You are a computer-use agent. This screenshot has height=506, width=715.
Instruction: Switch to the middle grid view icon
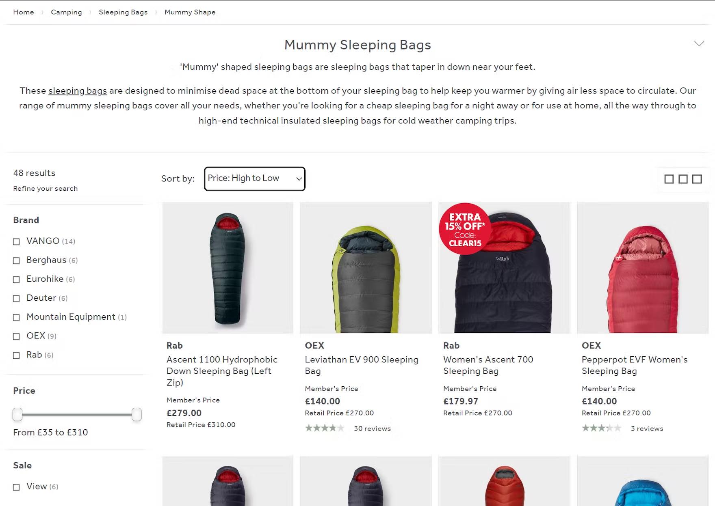click(683, 179)
